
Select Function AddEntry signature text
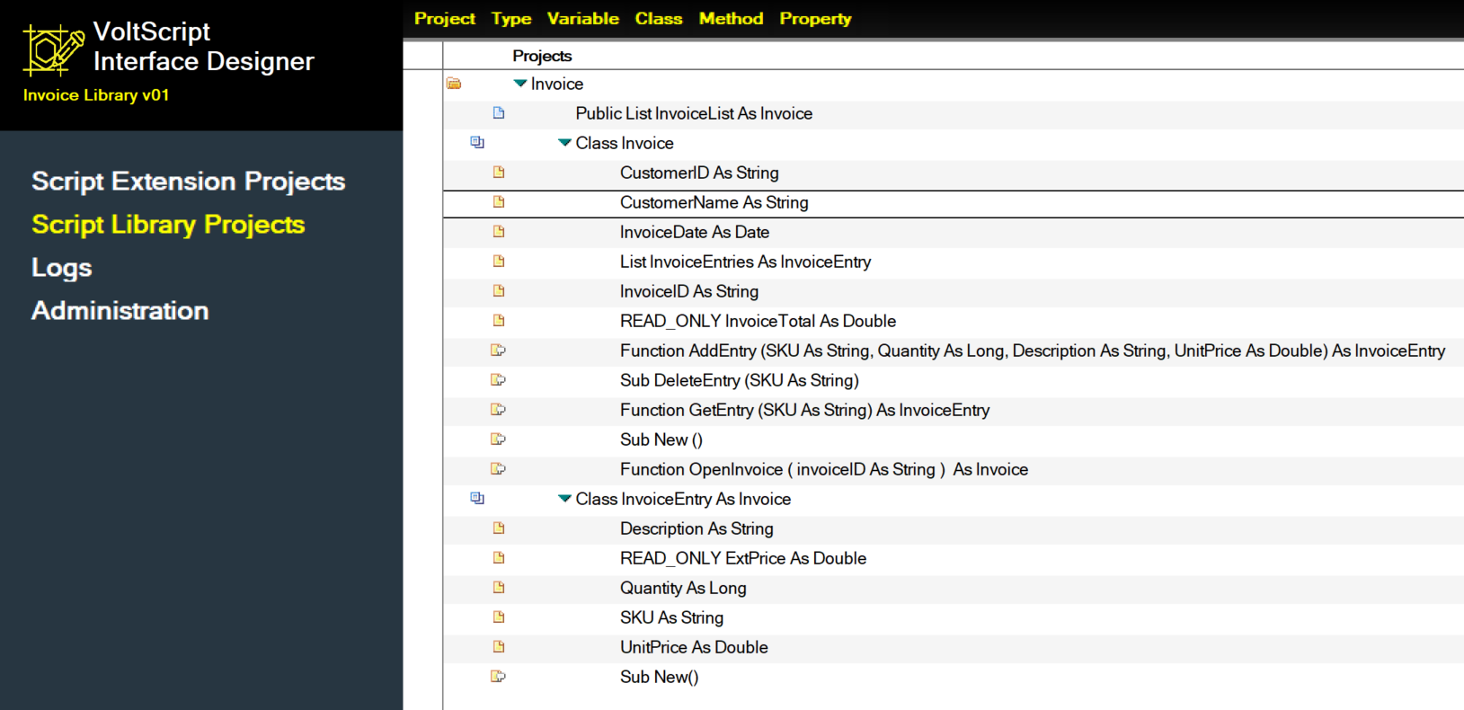click(x=1033, y=351)
